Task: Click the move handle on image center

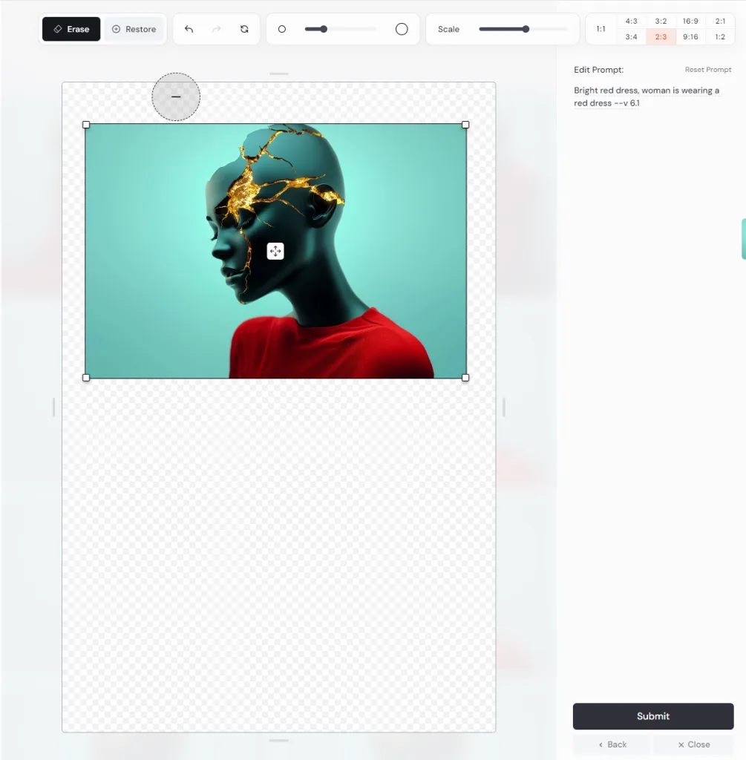Action: (x=275, y=252)
